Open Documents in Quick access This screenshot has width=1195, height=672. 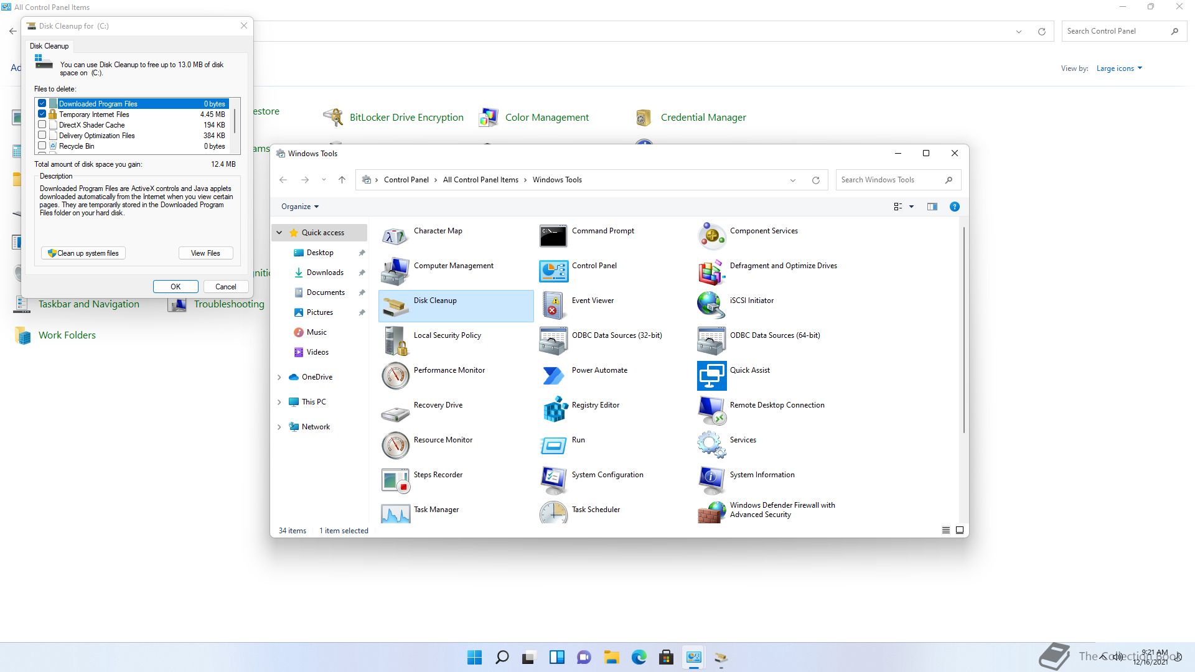(326, 292)
